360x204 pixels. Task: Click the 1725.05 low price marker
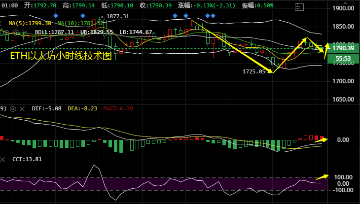254,71
